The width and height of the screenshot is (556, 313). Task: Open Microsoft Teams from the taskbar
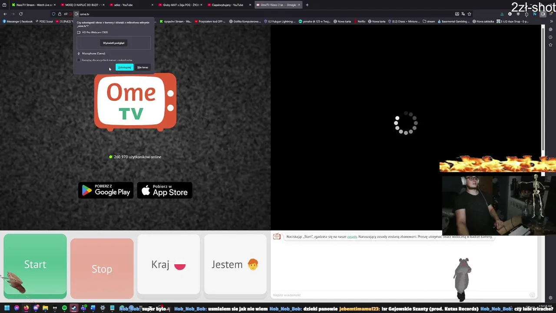[83, 308]
